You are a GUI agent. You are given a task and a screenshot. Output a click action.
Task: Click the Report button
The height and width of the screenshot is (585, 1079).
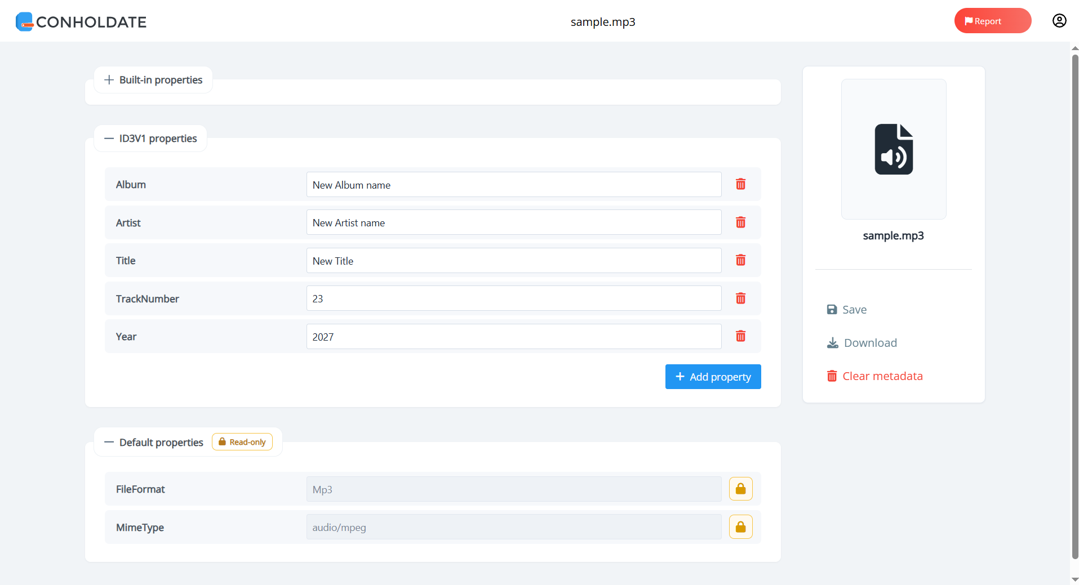993,21
